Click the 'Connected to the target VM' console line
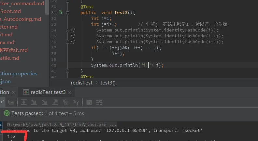 point(105,131)
